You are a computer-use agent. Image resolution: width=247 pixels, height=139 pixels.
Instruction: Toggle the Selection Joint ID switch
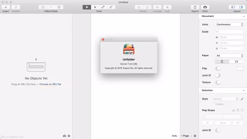point(218,130)
